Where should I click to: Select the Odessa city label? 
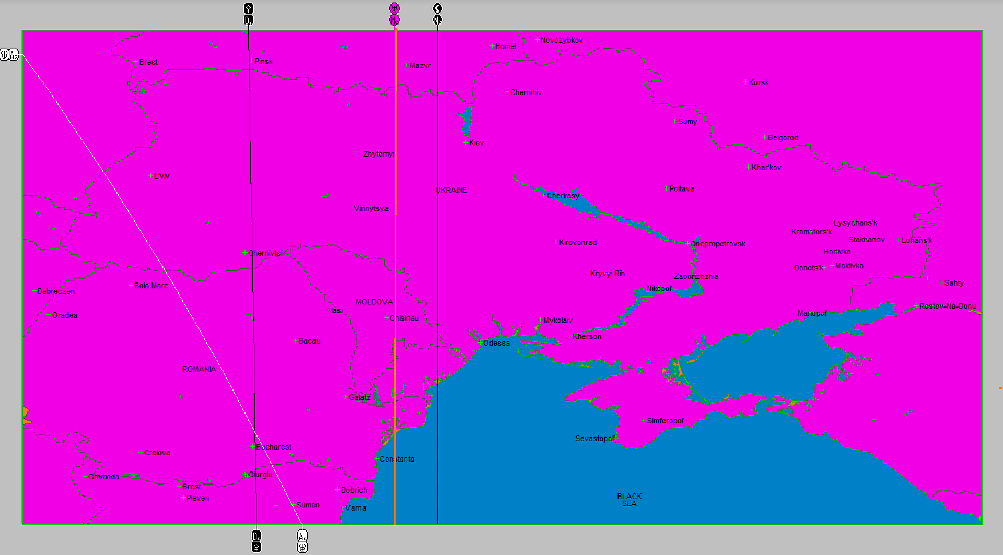coord(496,343)
